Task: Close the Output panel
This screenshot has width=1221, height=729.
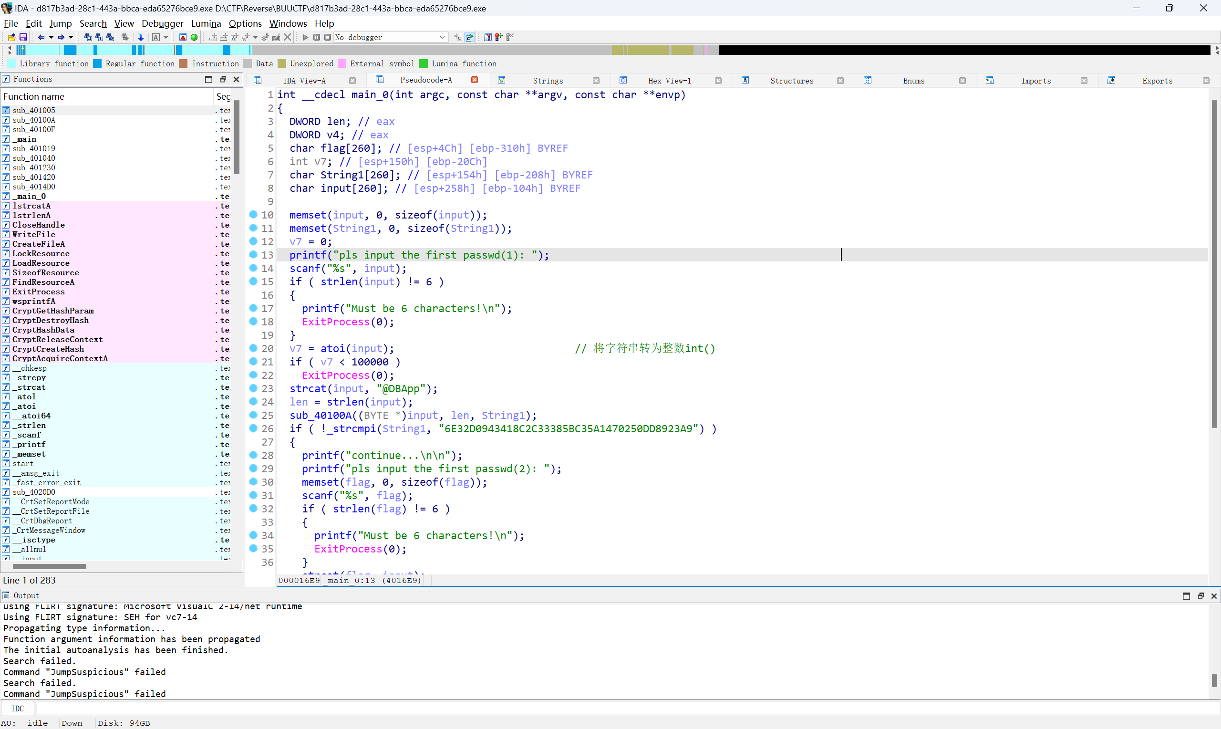Action: click(x=1214, y=596)
